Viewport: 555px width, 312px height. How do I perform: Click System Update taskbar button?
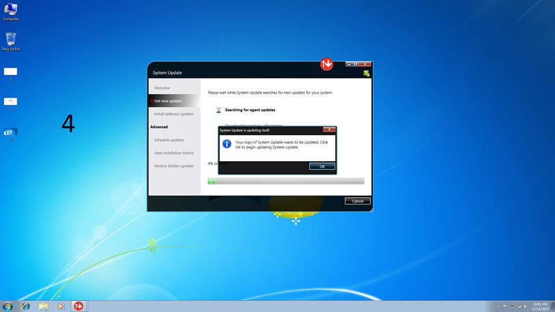click(79, 306)
